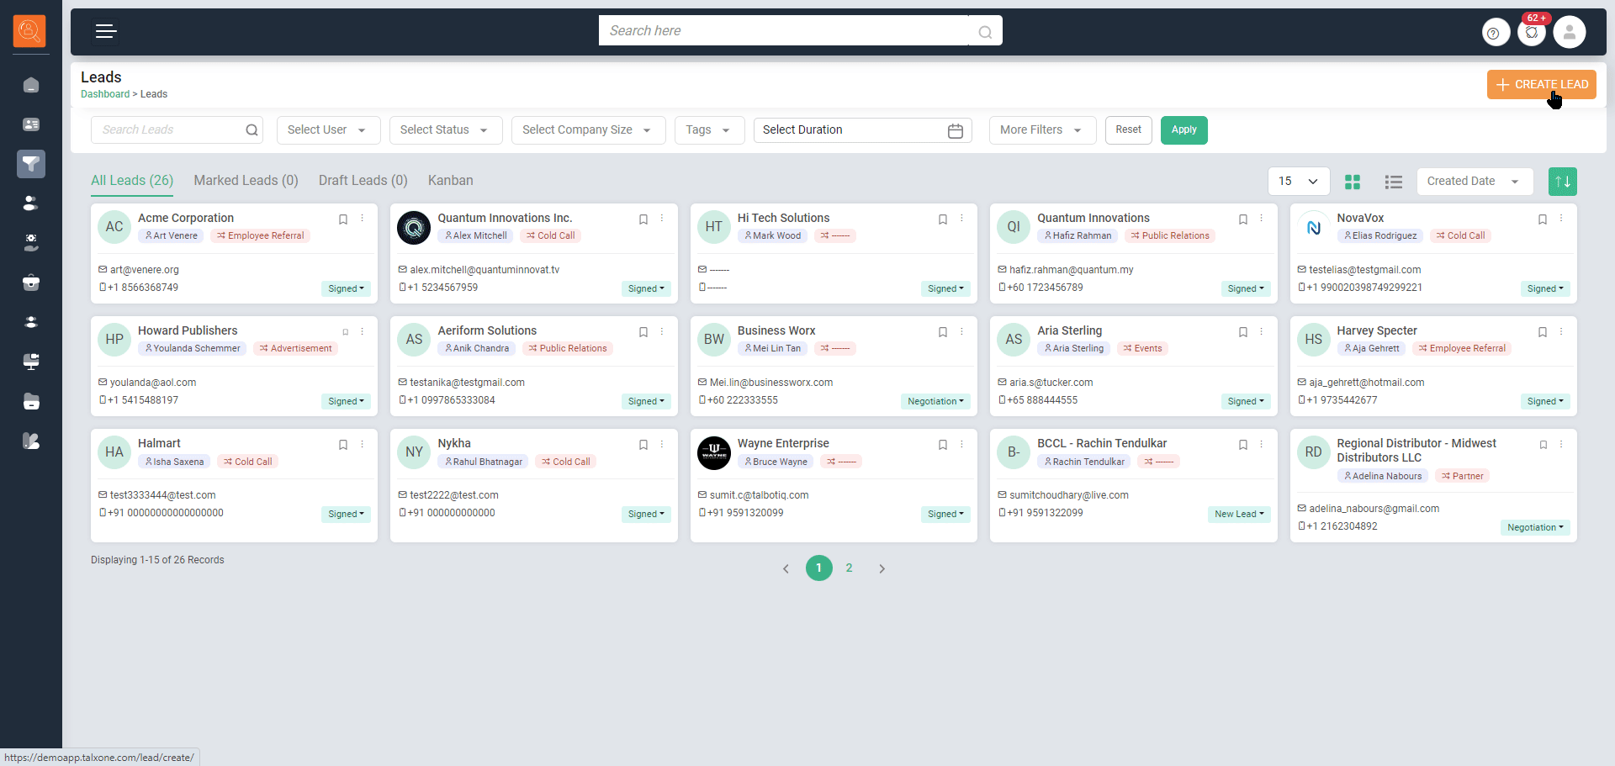The height and width of the screenshot is (766, 1615).
Task: Mark the Harvey Specter lead bookmark
Action: 1542,332
